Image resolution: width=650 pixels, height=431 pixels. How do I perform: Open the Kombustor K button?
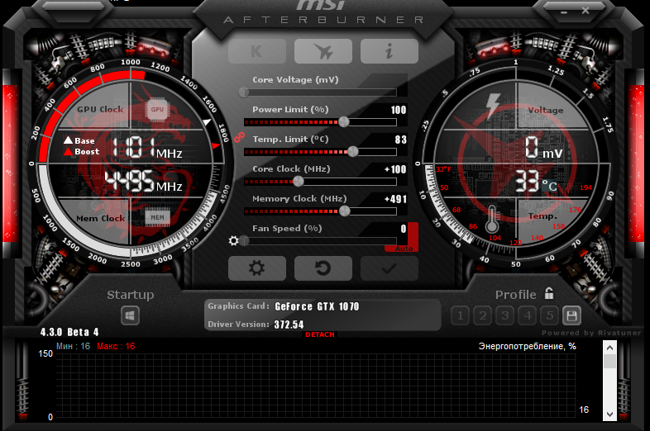(x=257, y=51)
